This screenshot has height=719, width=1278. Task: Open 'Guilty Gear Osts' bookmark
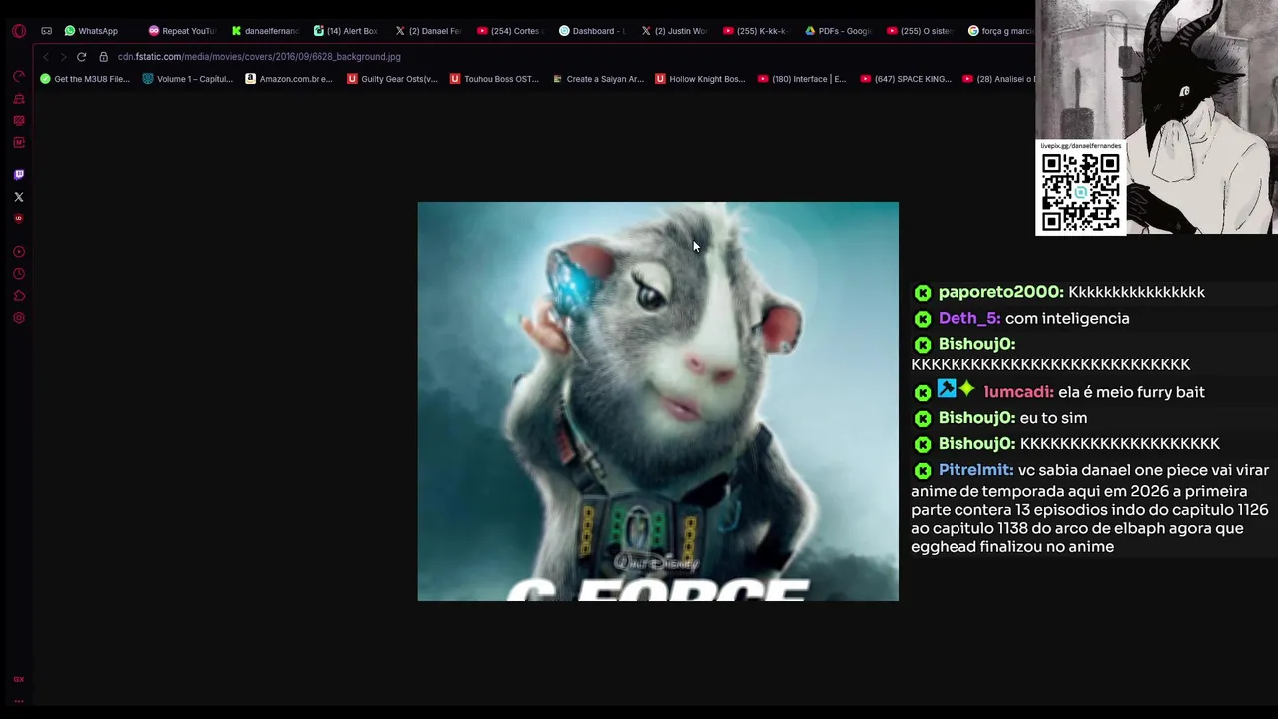coord(393,79)
